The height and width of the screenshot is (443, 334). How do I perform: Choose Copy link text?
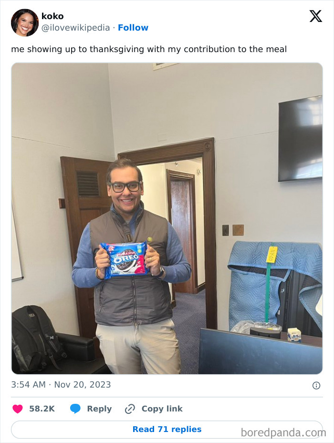click(x=162, y=409)
